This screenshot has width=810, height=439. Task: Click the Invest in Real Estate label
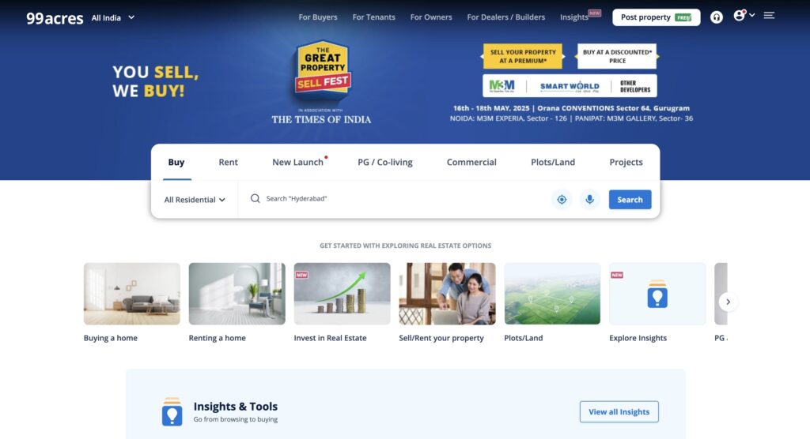pyautogui.click(x=330, y=338)
